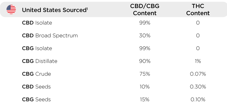
Task: Select the CBD Isolate row label
Action: click(37, 23)
